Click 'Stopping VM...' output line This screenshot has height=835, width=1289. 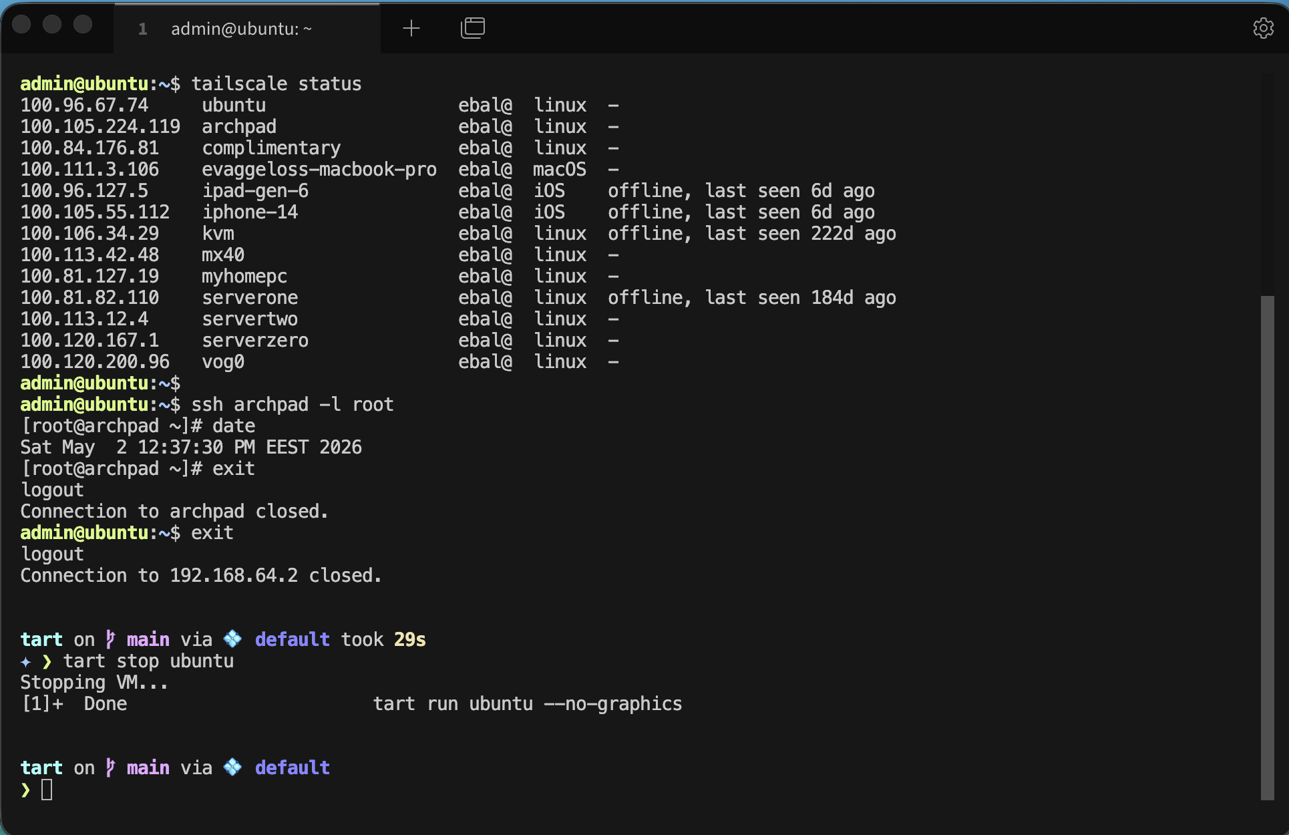coord(94,683)
